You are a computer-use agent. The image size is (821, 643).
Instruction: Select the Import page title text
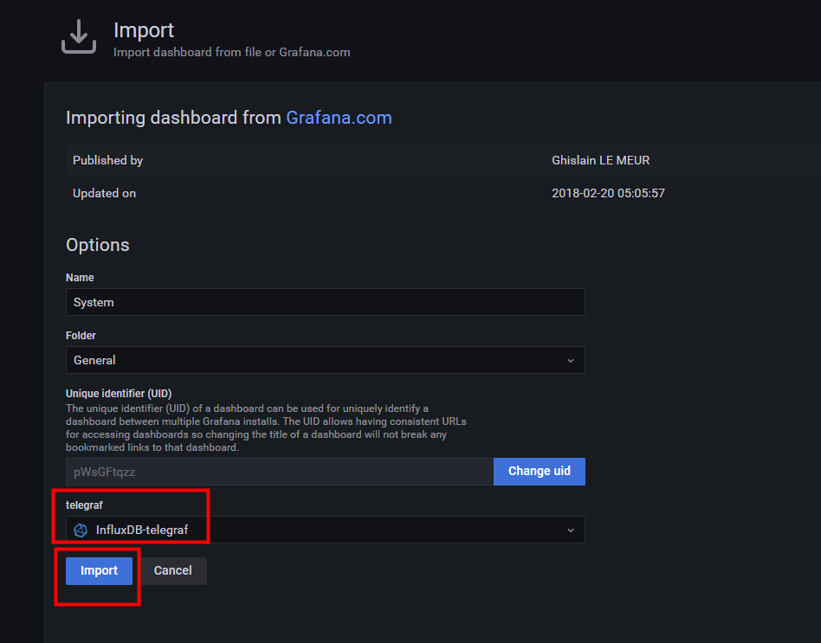[x=144, y=30]
